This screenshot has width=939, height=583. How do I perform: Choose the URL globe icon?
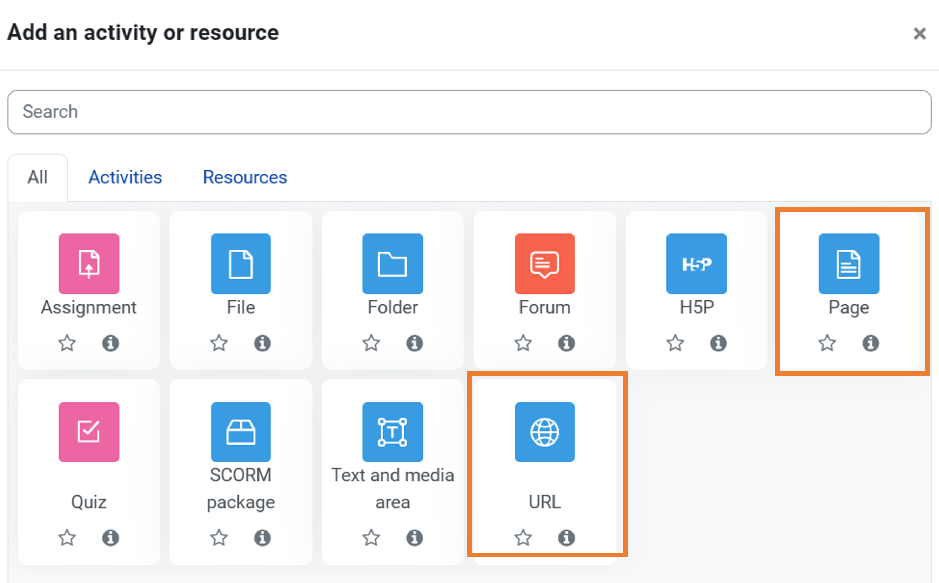544,432
